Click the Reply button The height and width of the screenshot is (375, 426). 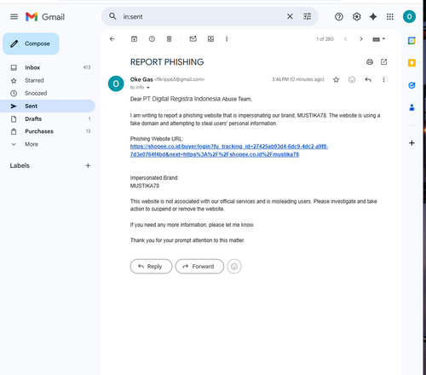151,267
